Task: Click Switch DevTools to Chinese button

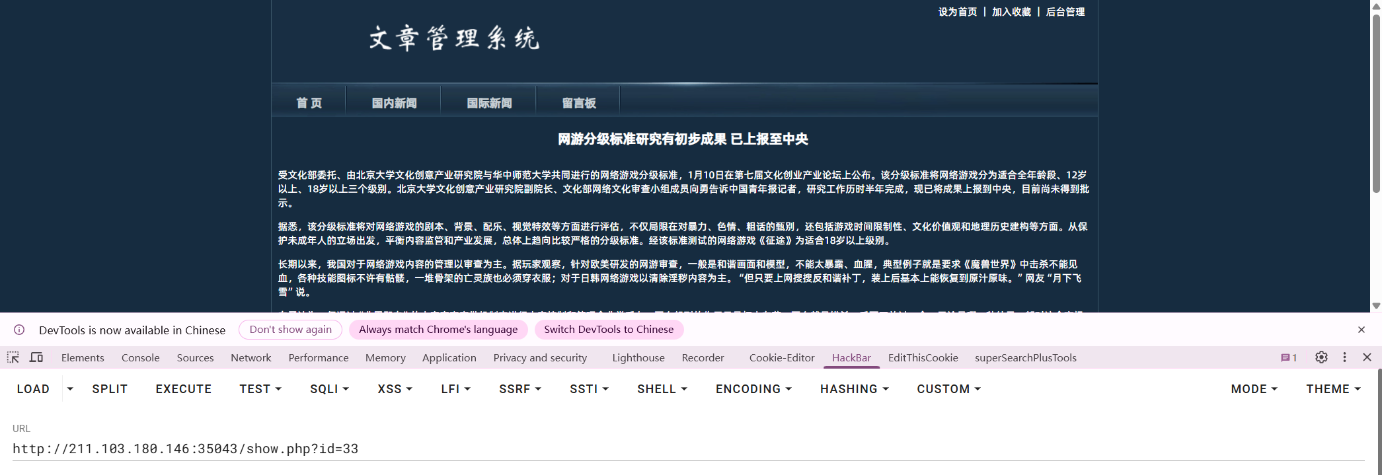Action: point(609,330)
